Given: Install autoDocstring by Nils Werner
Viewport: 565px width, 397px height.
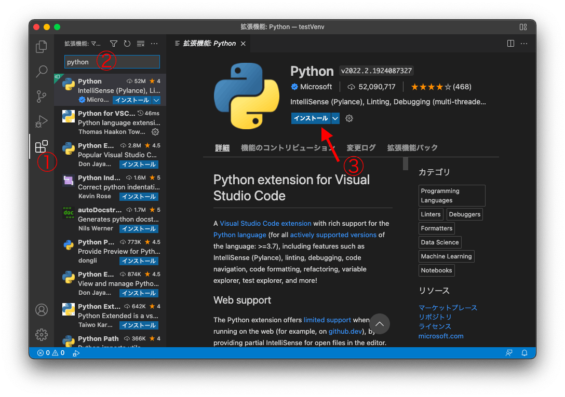Looking at the screenshot, I should tap(139, 229).
